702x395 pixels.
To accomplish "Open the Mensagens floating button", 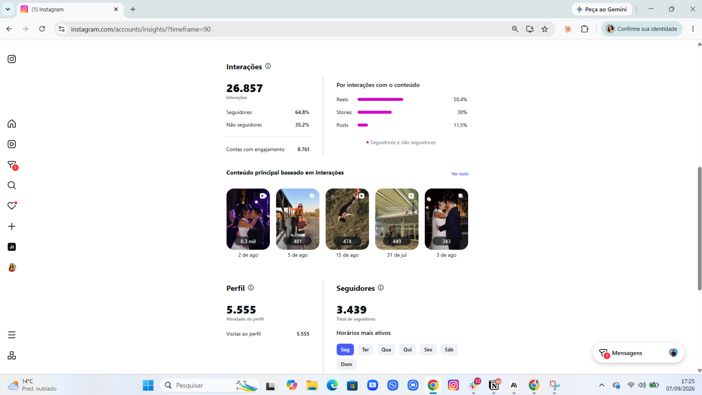I will point(638,353).
